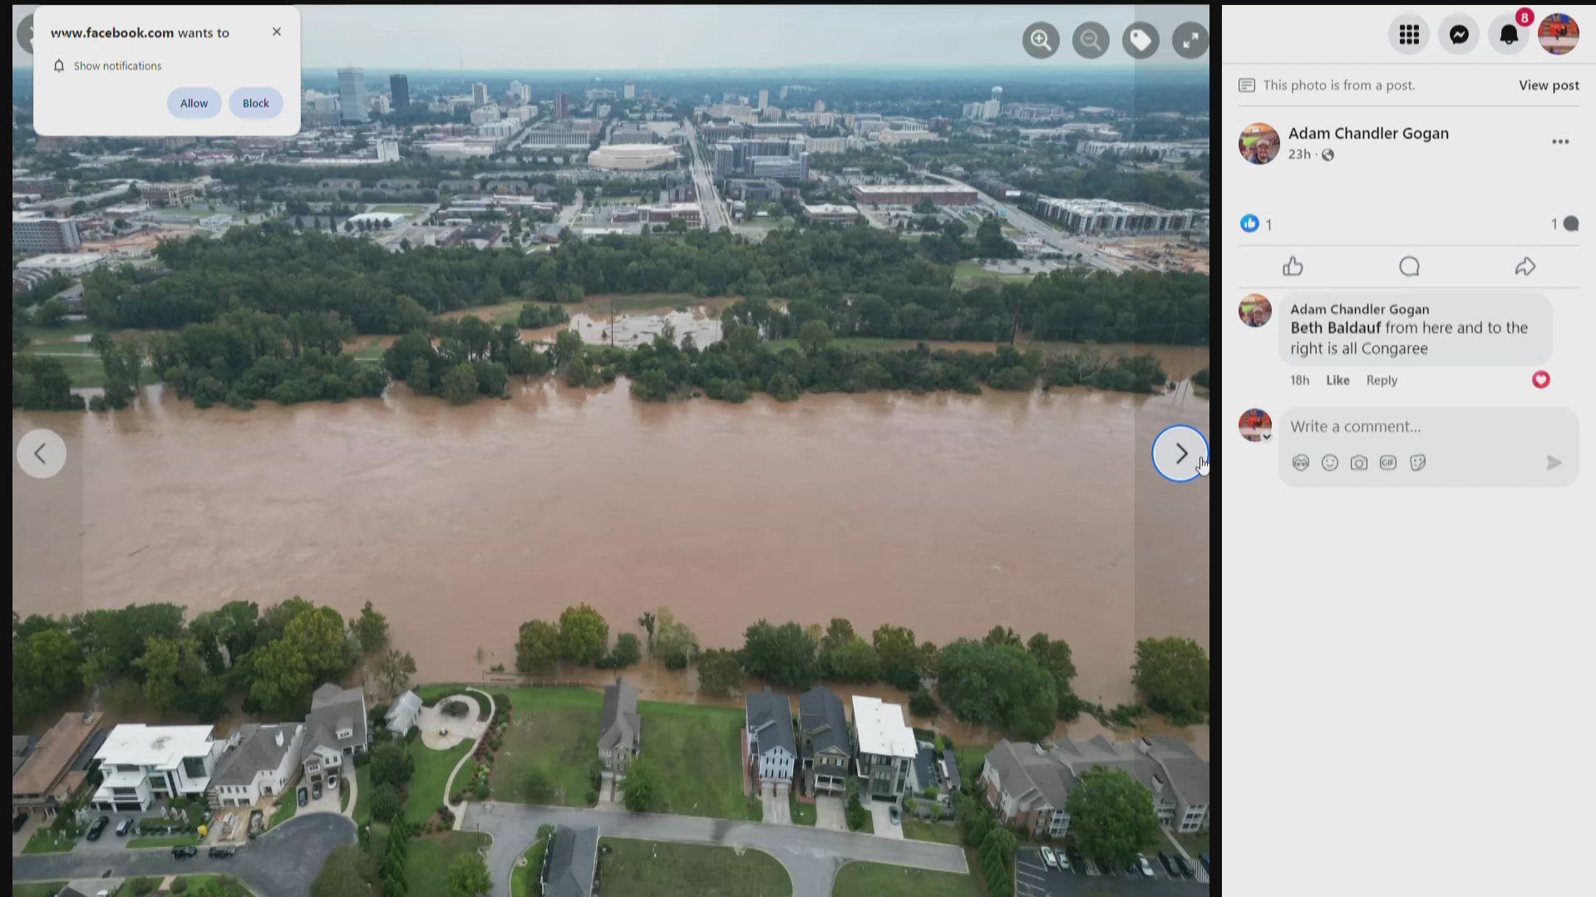
Task: Open Facebook Messenger icon
Action: click(x=1460, y=32)
